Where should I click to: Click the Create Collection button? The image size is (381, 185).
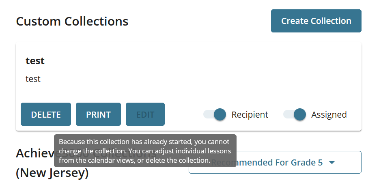[x=316, y=21]
